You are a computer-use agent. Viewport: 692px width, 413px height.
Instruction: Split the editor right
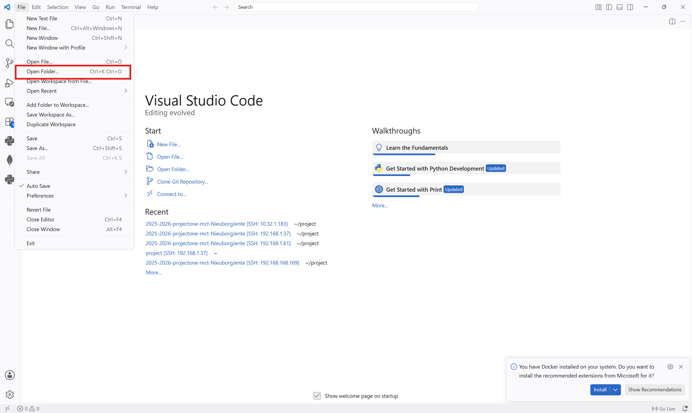(x=672, y=21)
